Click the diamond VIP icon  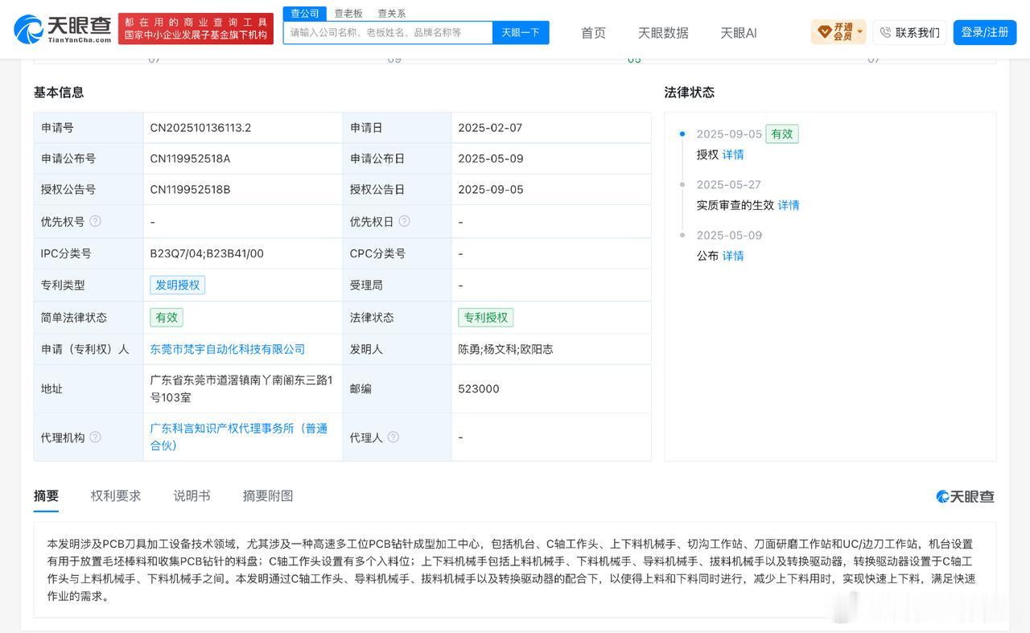[824, 32]
